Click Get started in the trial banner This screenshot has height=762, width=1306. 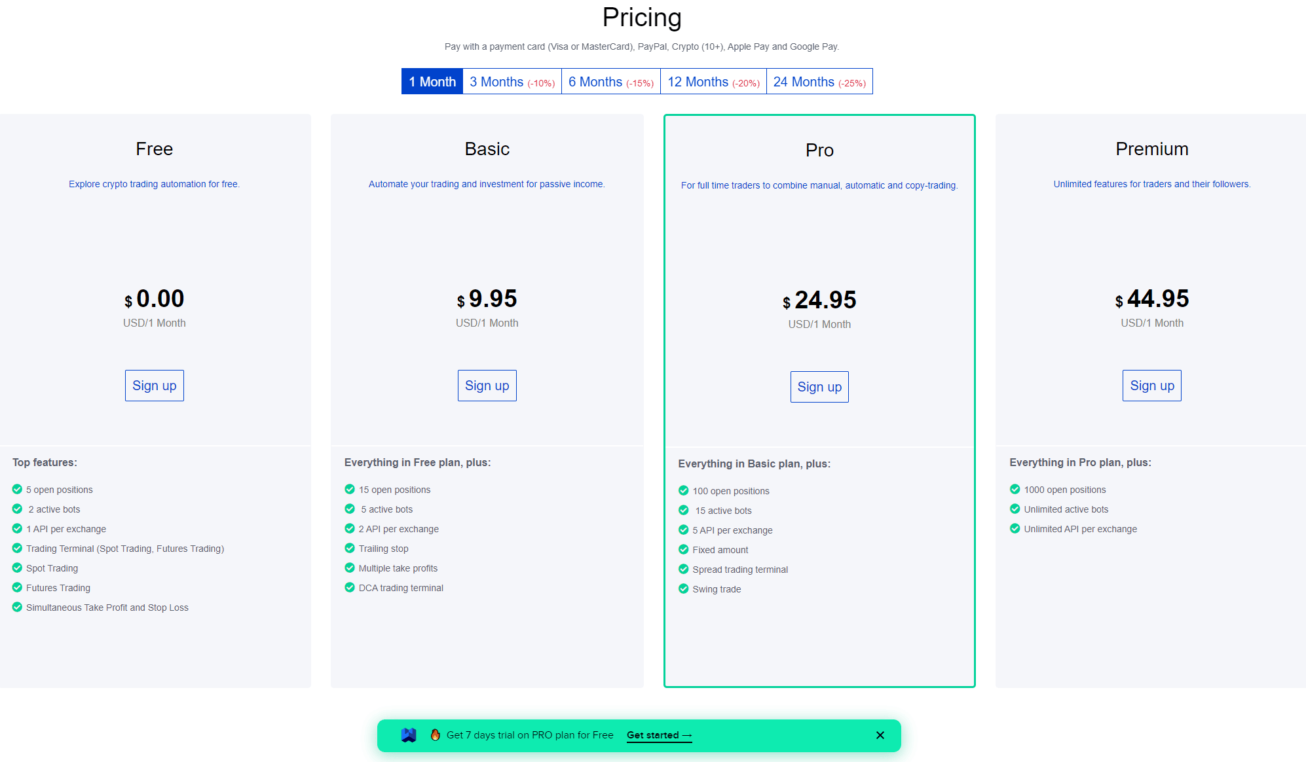[x=660, y=735]
